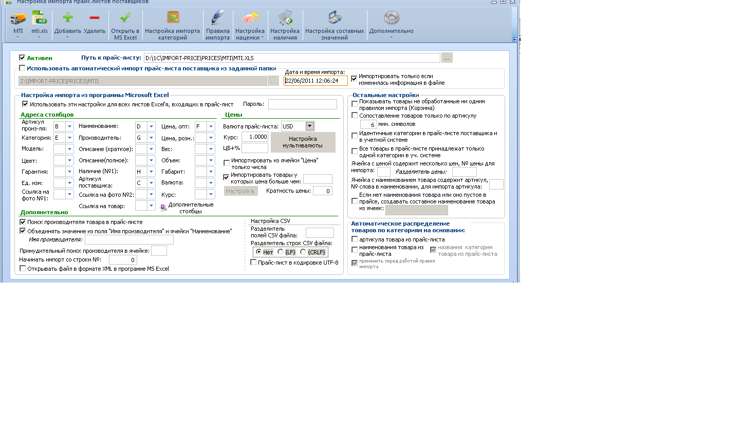This screenshot has height=448, width=742.
Task: Open the Производитель column dropdown
Action: [151, 138]
